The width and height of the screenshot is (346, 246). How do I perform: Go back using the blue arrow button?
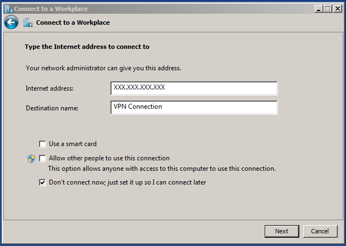pos(11,23)
